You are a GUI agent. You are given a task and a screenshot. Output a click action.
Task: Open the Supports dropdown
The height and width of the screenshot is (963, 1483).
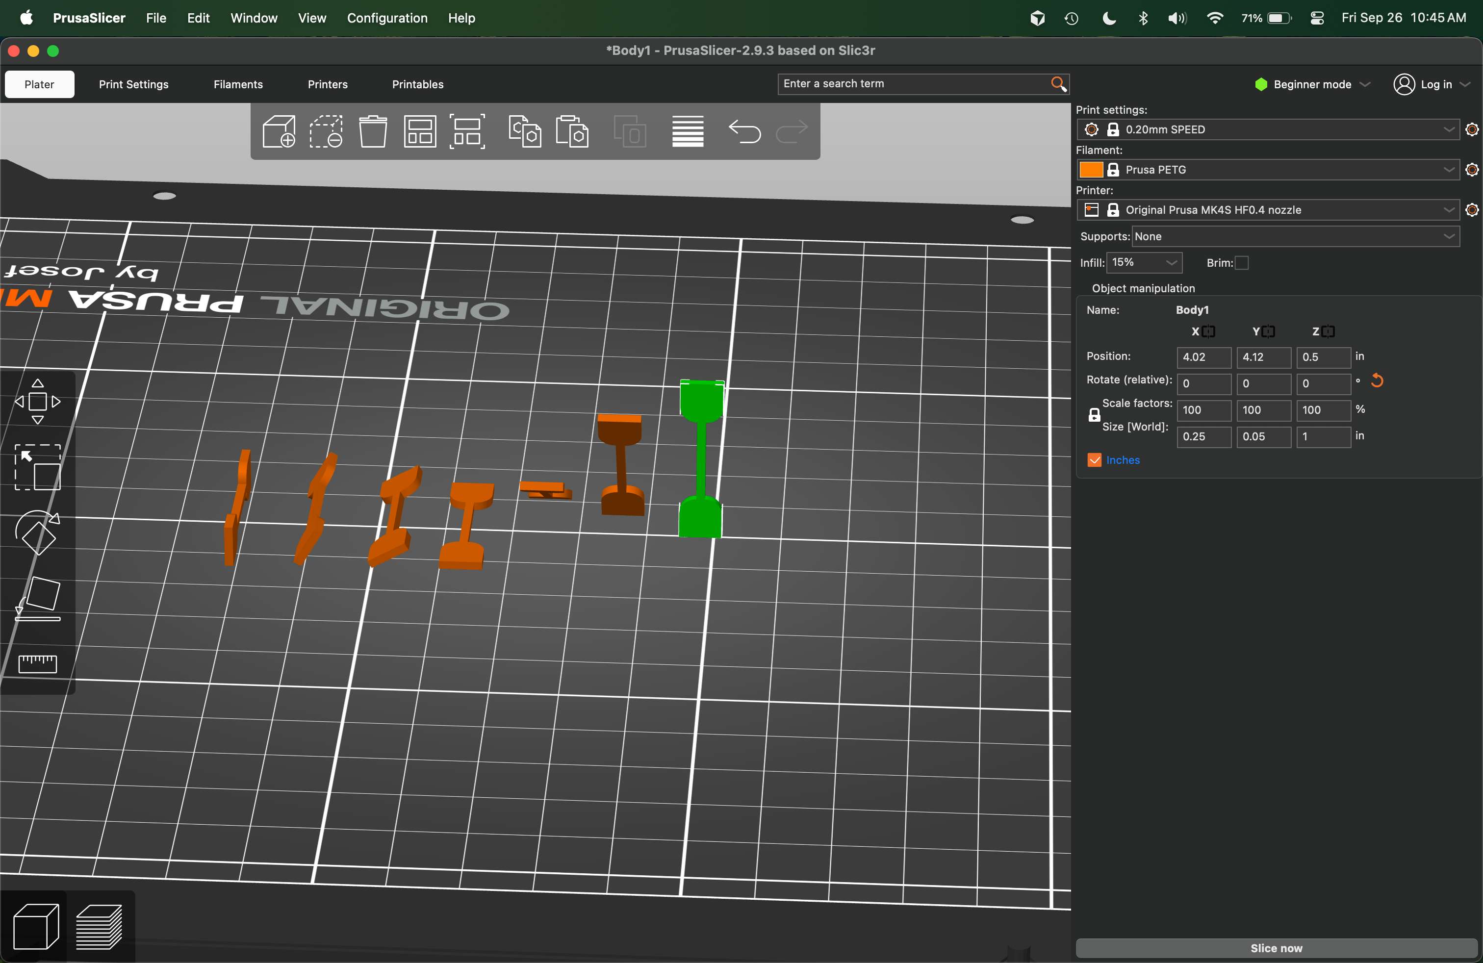(1296, 237)
